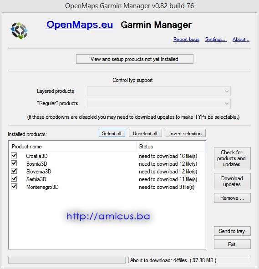The height and width of the screenshot is (269, 259).
Task: Open the Report bugs link
Action: click(186, 40)
